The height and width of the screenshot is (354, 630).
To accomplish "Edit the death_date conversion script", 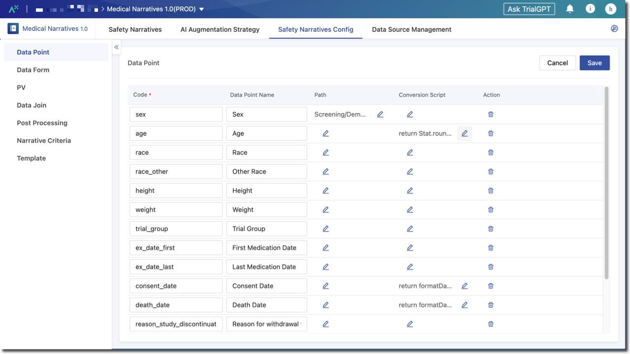I will pos(465,305).
